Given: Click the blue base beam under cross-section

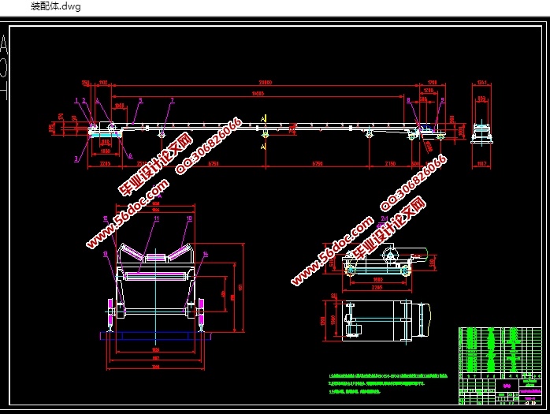Looking at the screenshot, I should [x=154, y=334].
